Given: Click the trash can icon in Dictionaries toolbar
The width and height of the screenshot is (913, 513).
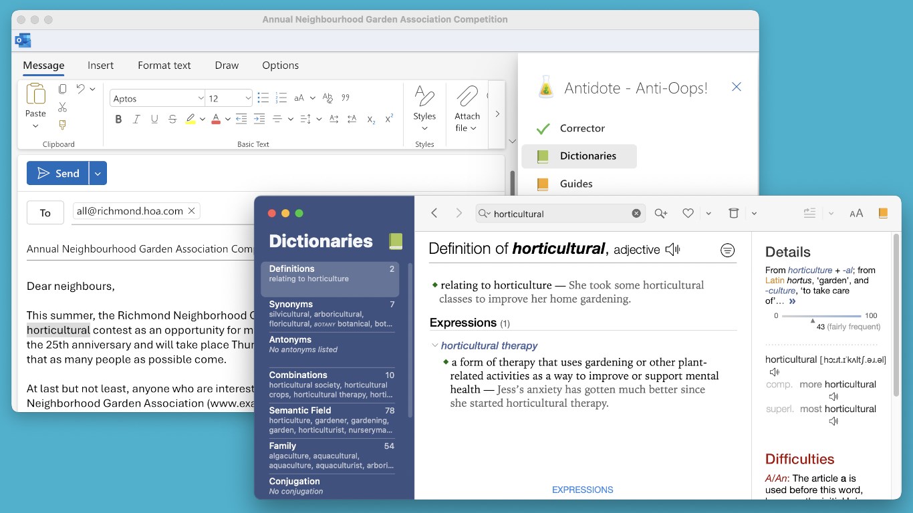Looking at the screenshot, I should click(733, 213).
